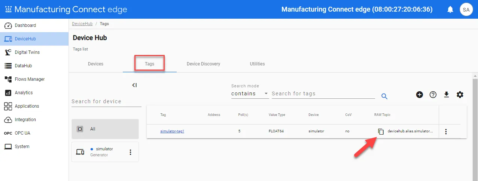478x181 pixels.
Task: Select the simulator device card
Action: point(105,152)
